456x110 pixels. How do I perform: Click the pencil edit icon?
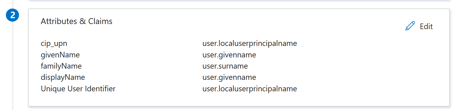point(410,26)
